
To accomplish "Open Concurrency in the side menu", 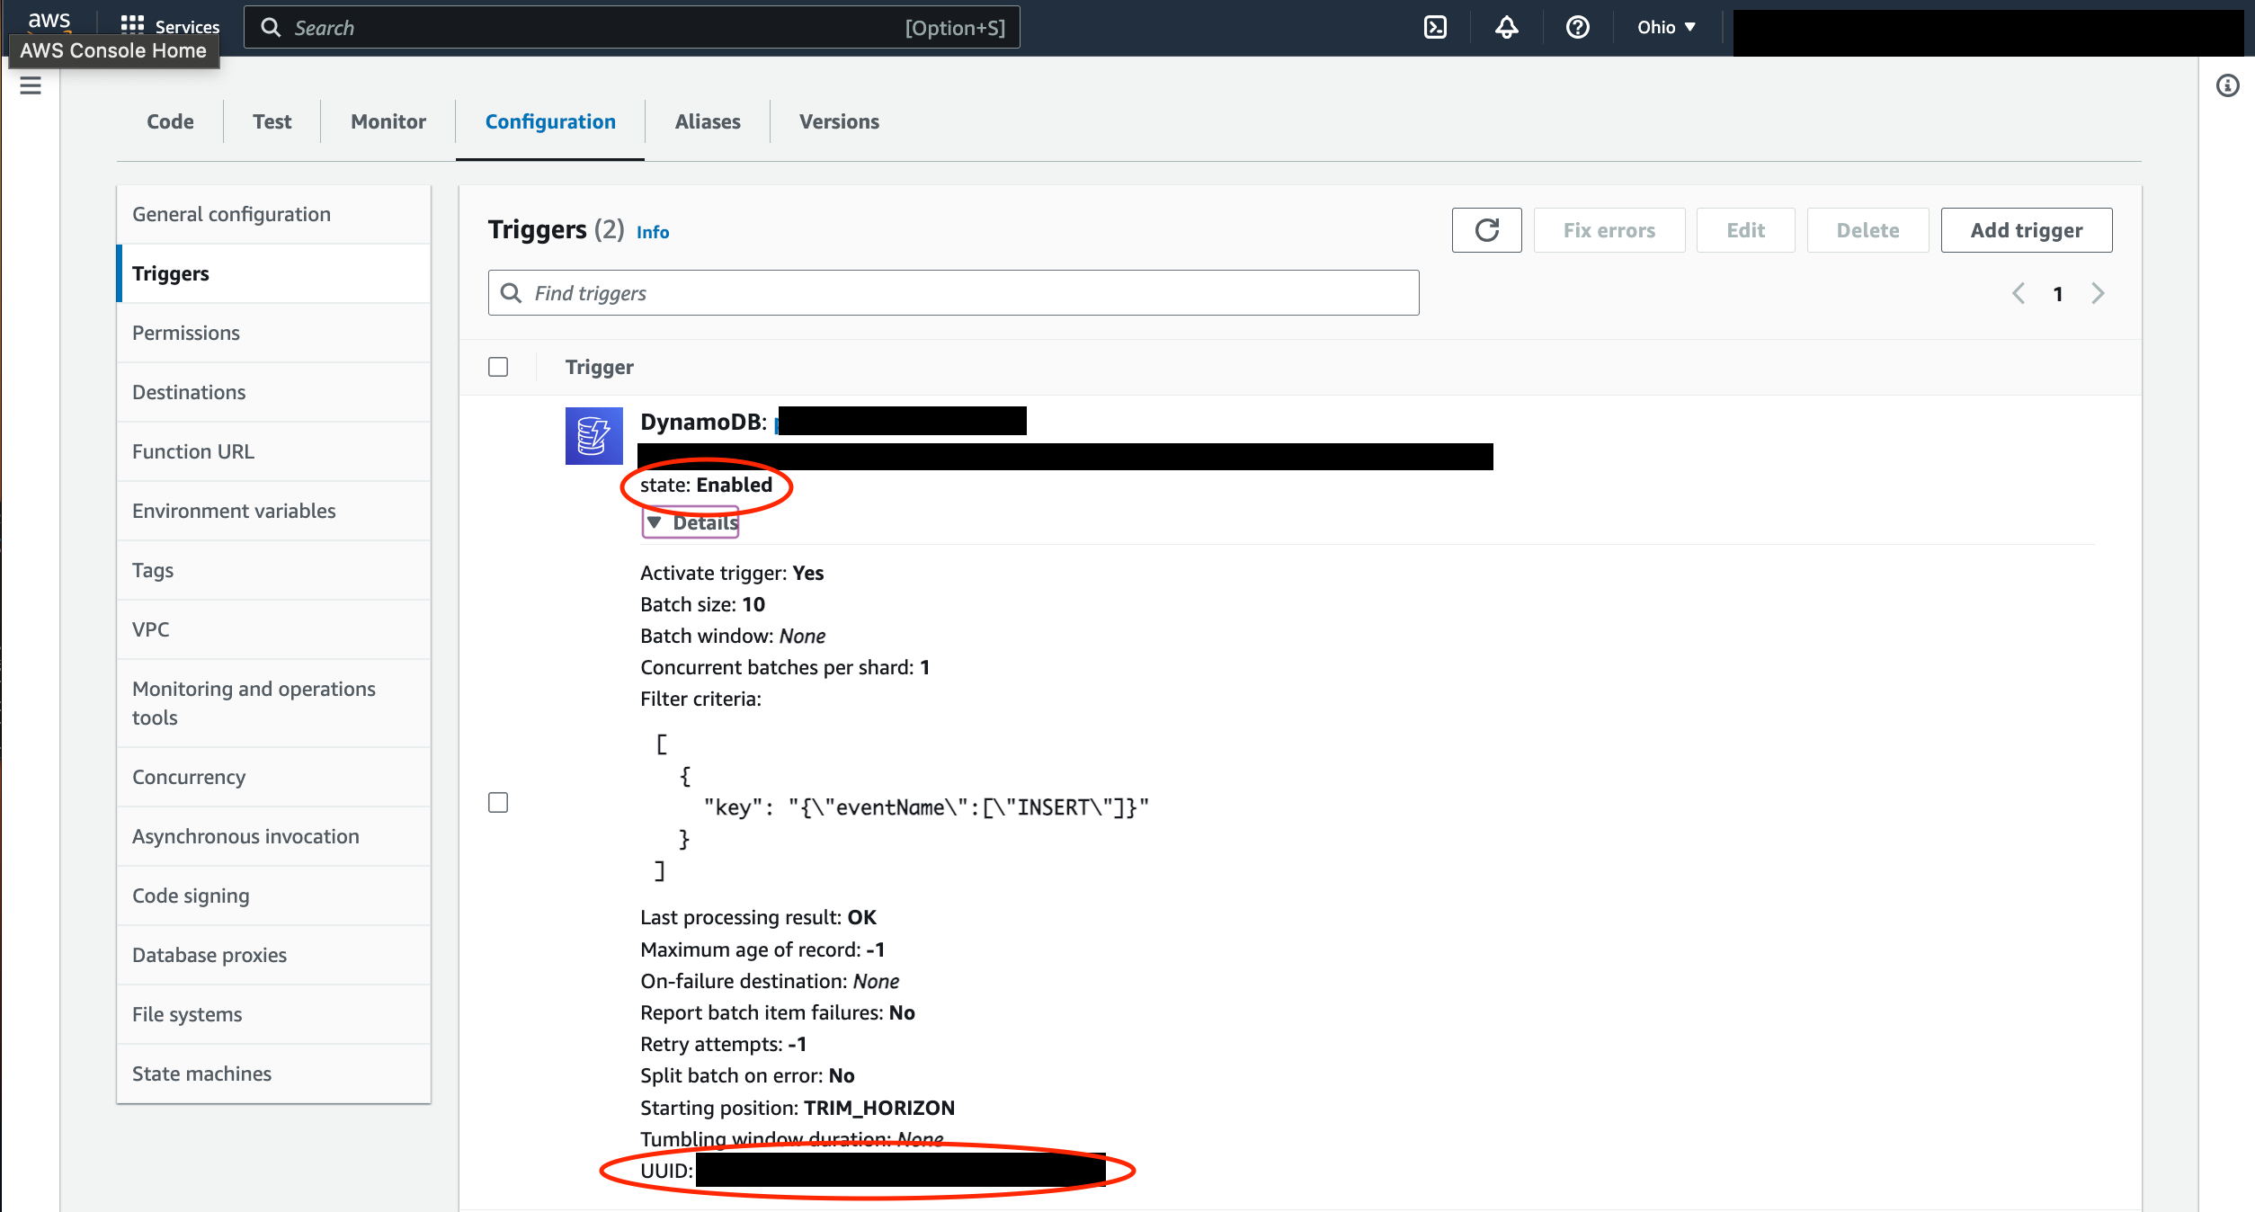I will point(273,777).
